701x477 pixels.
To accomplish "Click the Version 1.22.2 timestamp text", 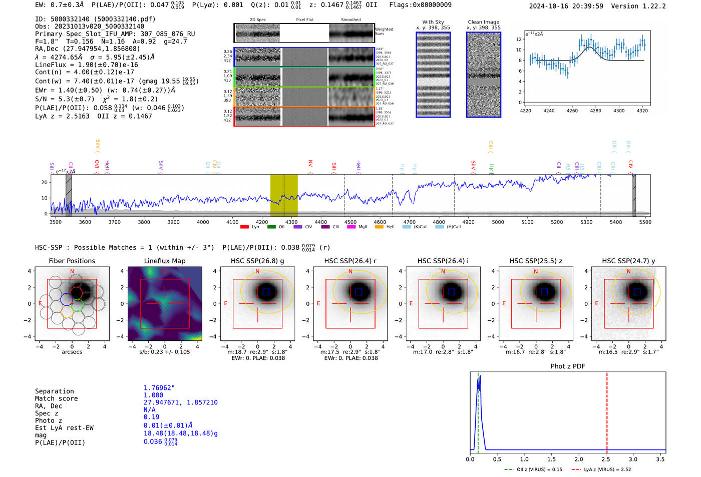I will [597, 6].
